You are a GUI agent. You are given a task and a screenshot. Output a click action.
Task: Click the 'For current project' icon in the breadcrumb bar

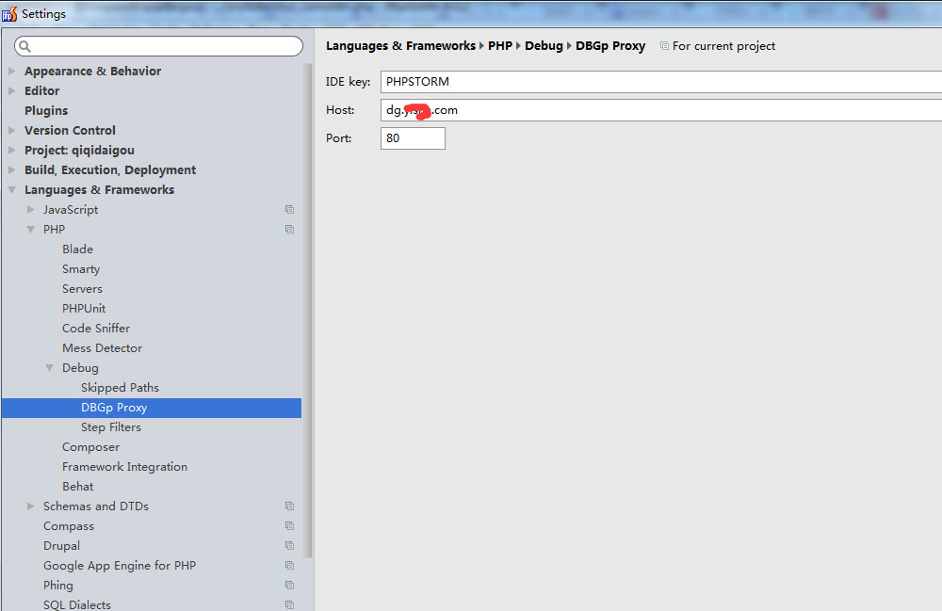(665, 45)
